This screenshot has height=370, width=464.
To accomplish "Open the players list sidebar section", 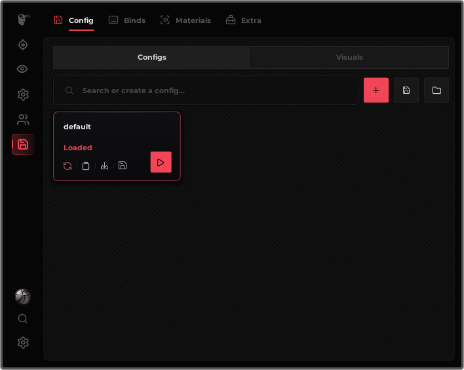I will 23,119.
